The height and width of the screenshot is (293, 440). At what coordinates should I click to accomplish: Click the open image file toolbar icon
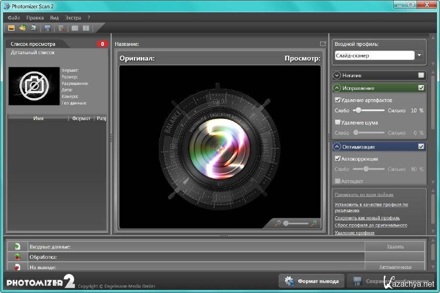[x=11, y=28]
